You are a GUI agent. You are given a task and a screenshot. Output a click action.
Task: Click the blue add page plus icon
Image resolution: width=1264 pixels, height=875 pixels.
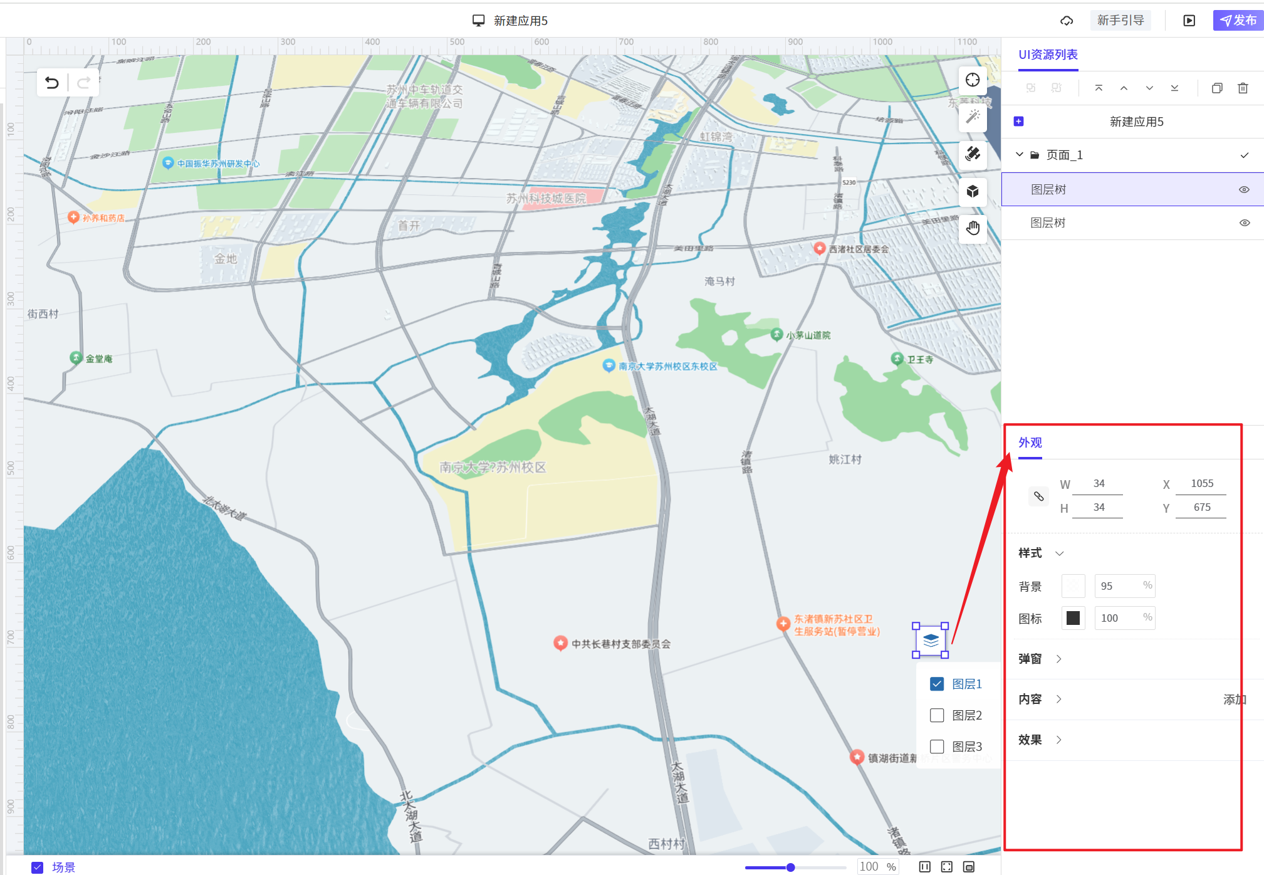pos(1019,122)
